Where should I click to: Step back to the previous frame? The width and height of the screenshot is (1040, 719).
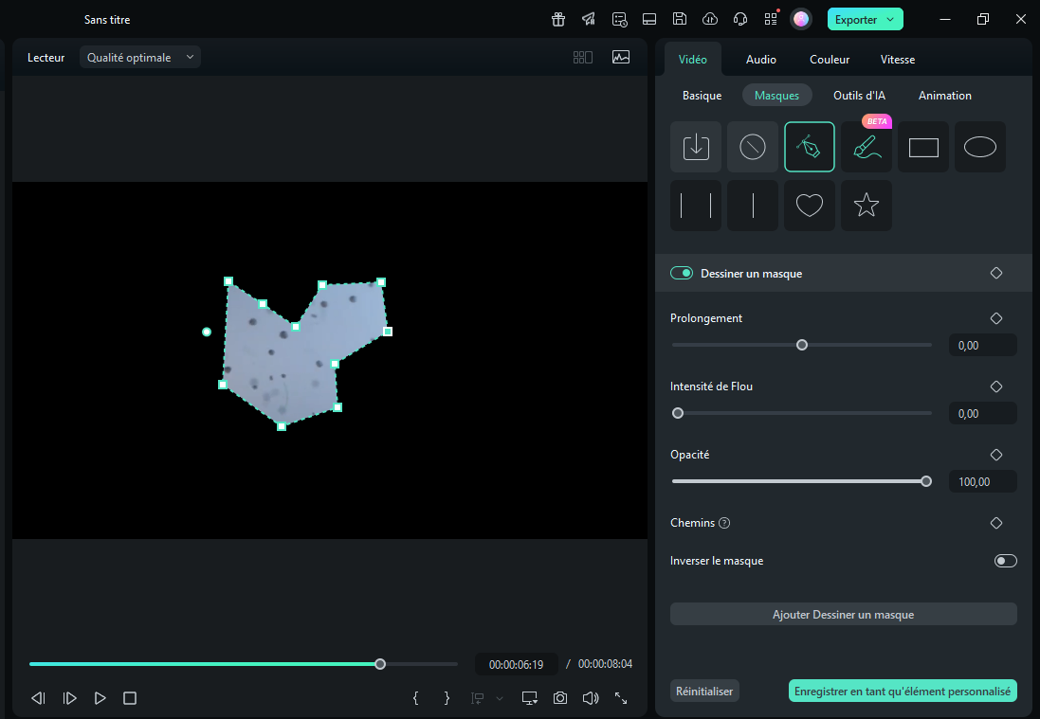[39, 698]
